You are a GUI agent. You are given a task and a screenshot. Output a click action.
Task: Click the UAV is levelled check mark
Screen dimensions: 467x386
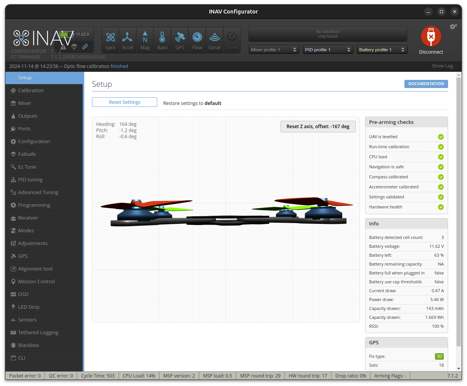441,137
